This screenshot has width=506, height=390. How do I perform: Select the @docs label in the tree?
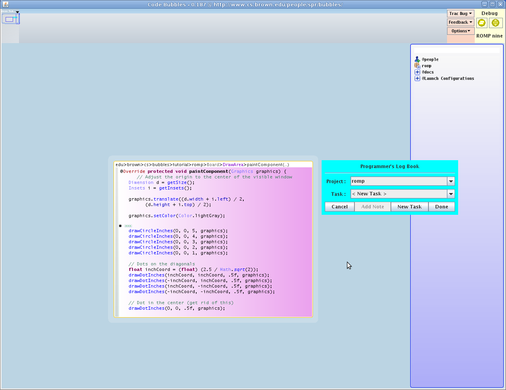pyautogui.click(x=428, y=72)
